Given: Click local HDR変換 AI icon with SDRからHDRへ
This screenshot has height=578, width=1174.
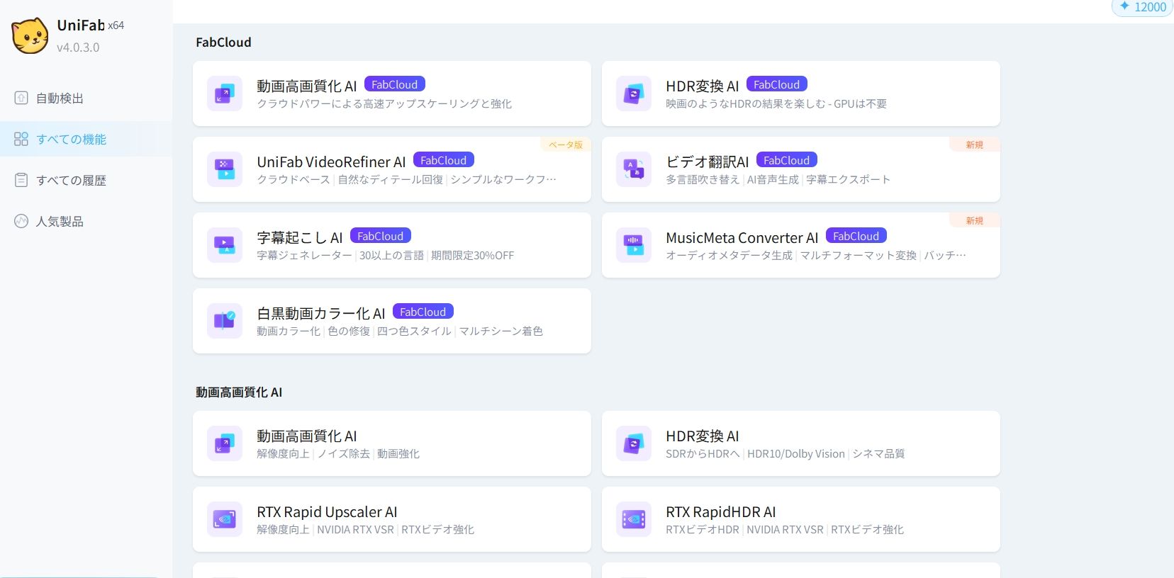Looking at the screenshot, I should [x=634, y=443].
